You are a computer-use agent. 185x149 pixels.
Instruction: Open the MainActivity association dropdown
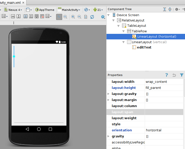pos(69,10)
